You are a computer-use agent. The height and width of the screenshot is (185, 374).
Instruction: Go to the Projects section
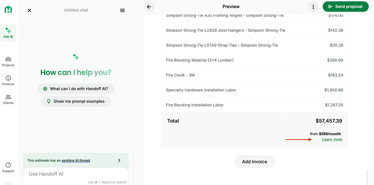click(8, 62)
